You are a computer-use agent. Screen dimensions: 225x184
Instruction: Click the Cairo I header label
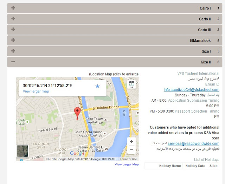[205, 8]
